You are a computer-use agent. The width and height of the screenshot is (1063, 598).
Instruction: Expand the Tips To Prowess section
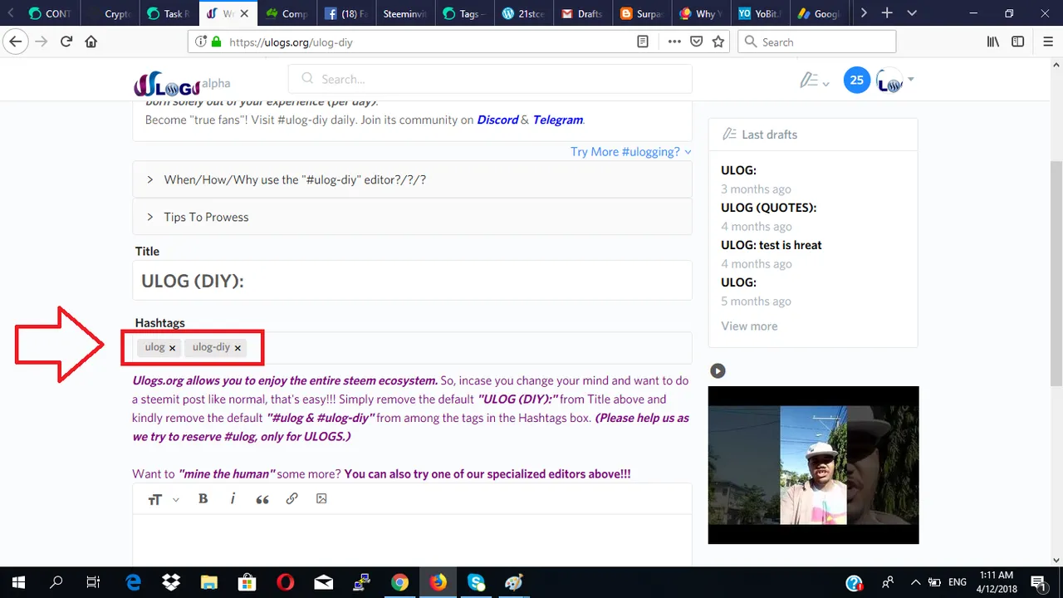(412, 217)
